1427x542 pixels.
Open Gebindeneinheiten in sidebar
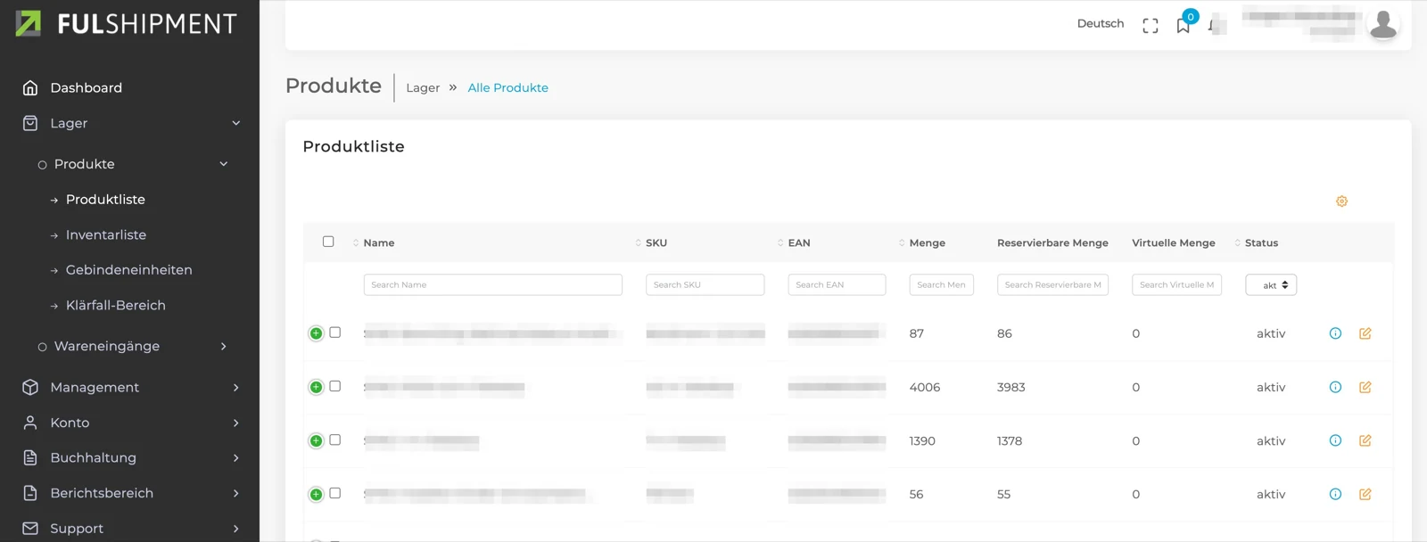point(128,270)
